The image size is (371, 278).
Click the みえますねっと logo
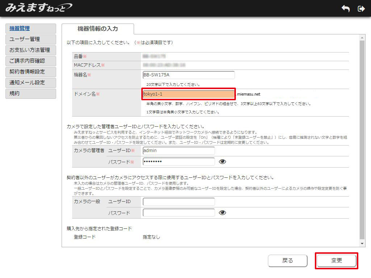[x=38, y=8]
